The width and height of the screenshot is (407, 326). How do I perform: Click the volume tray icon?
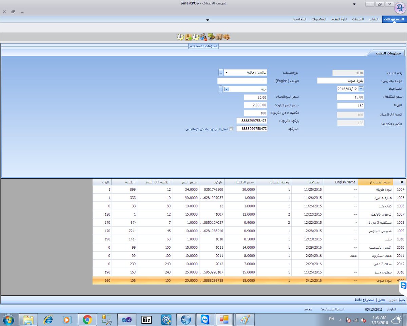point(363,320)
